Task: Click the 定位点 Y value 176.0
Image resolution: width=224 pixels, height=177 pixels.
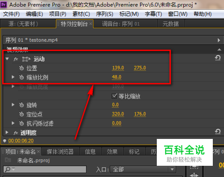Action: (x=140, y=114)
